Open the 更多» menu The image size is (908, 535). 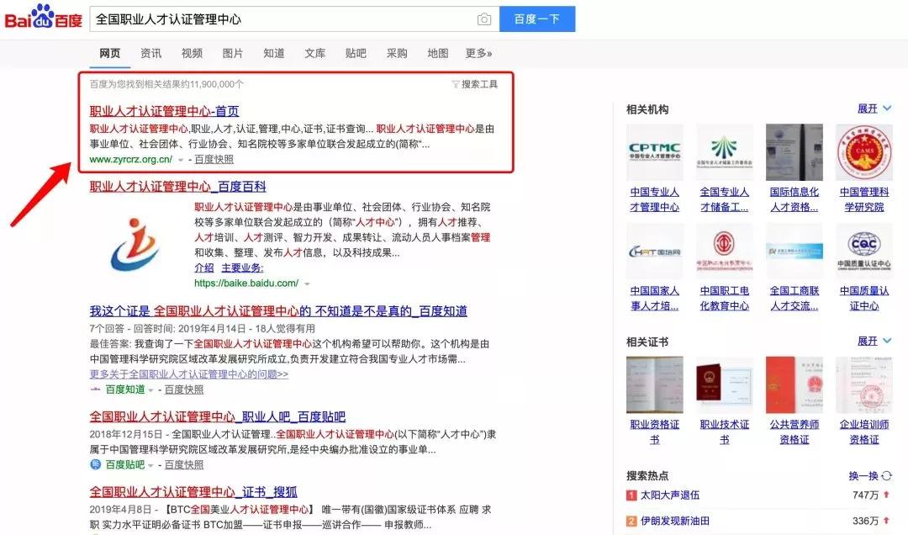pos(479,53)
